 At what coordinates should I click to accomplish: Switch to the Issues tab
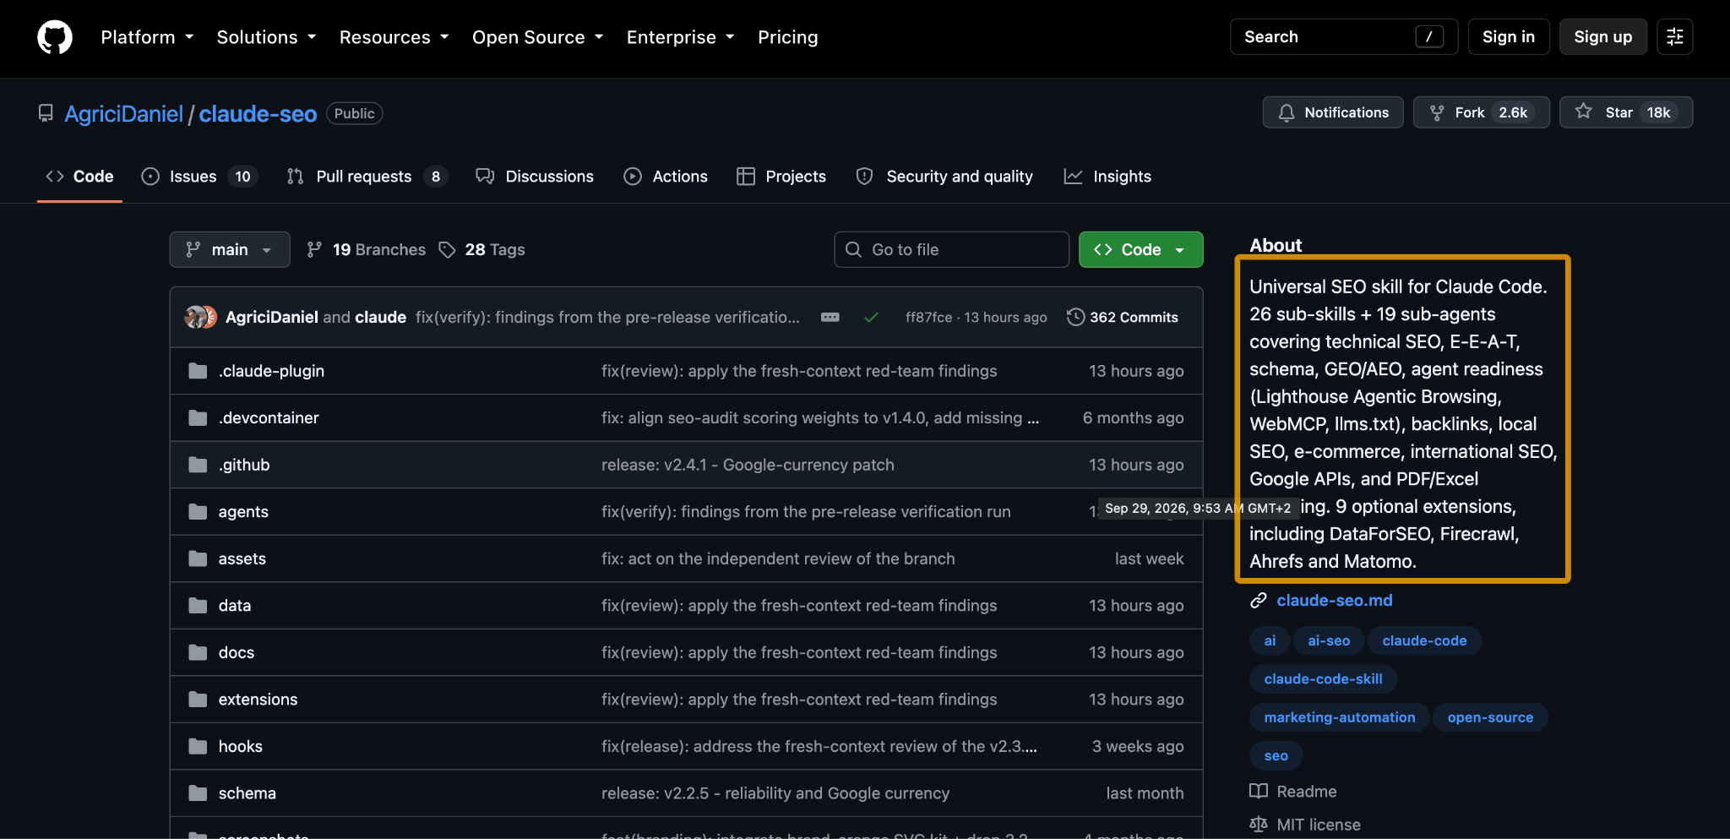(x=199, y=177)
